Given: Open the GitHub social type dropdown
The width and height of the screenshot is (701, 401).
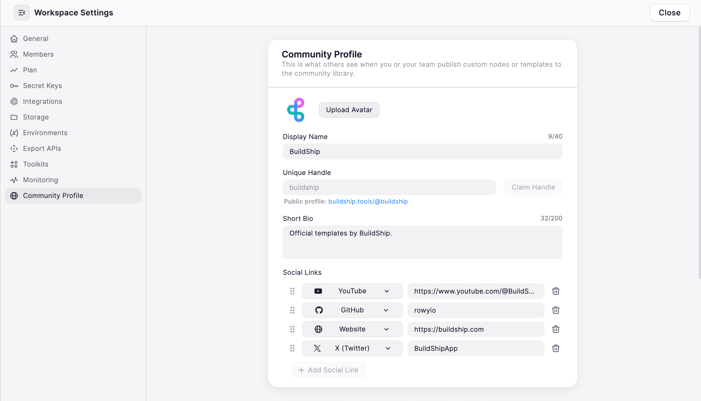Looking at the screenshot, I should 352,310.
